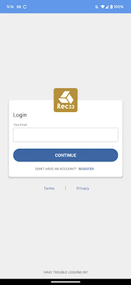
Task: Focus the Your Email input field
Action: click(x=66, y=135)
